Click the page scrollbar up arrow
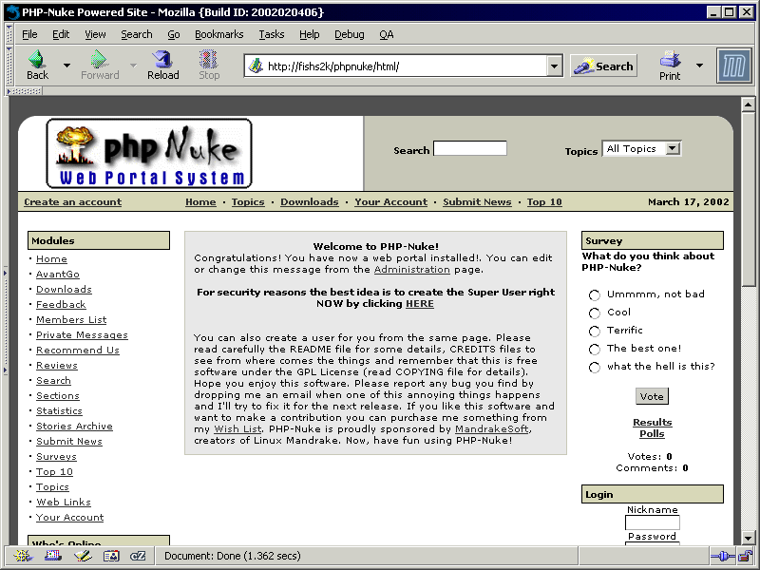The height and width of the screenshot is (570, 760). (749, 104)
